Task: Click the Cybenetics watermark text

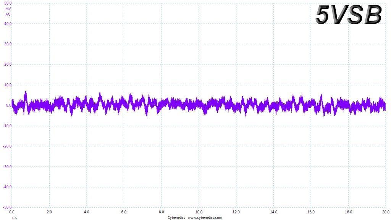Action: click(x=176, y=217)
